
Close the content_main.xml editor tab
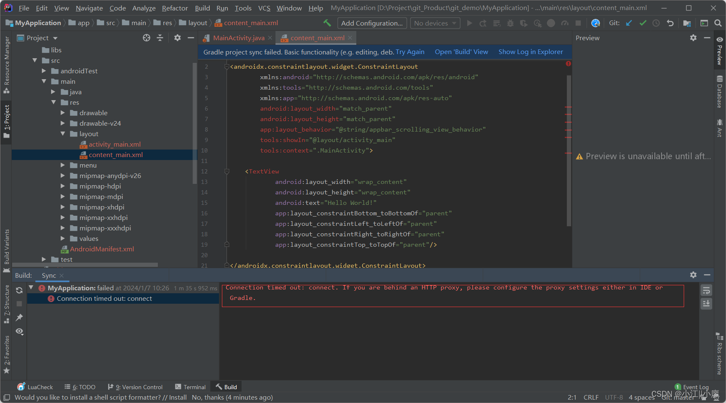(x=350, y=38)
